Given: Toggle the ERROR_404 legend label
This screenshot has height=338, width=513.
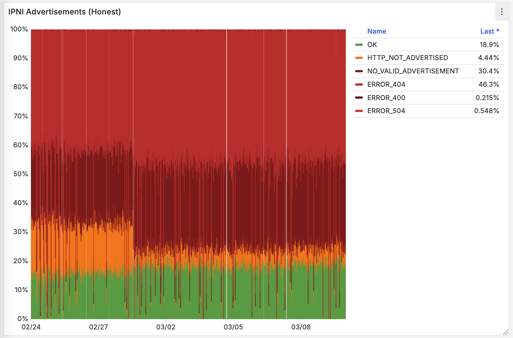Looking at the screenshot, I should pos(386,84).
